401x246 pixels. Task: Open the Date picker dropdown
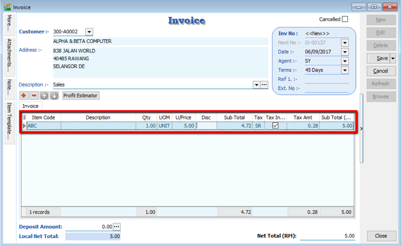(x=345, y=52)
